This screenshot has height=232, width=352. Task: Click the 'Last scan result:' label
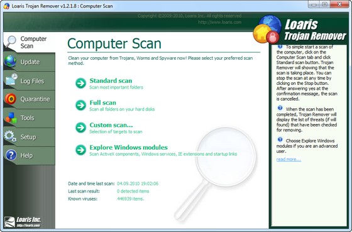84,191
